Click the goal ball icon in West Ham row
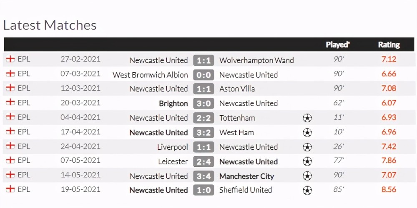Viewport: 417px width, 208px height. click(x=307, y=132)
